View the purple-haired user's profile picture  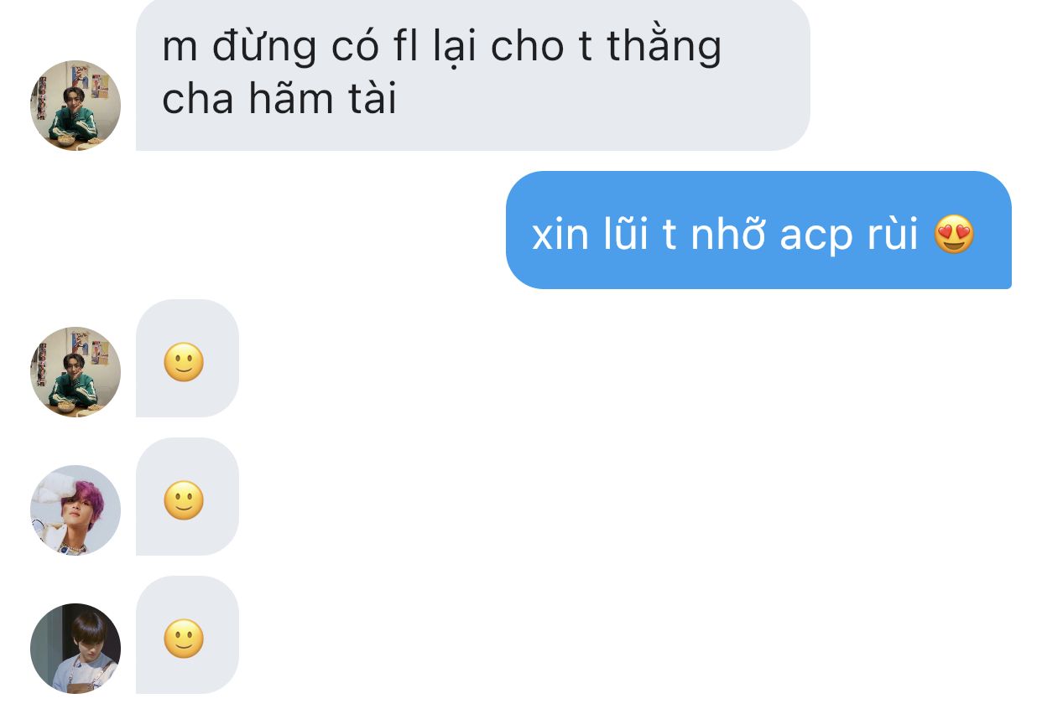[76, 510]
